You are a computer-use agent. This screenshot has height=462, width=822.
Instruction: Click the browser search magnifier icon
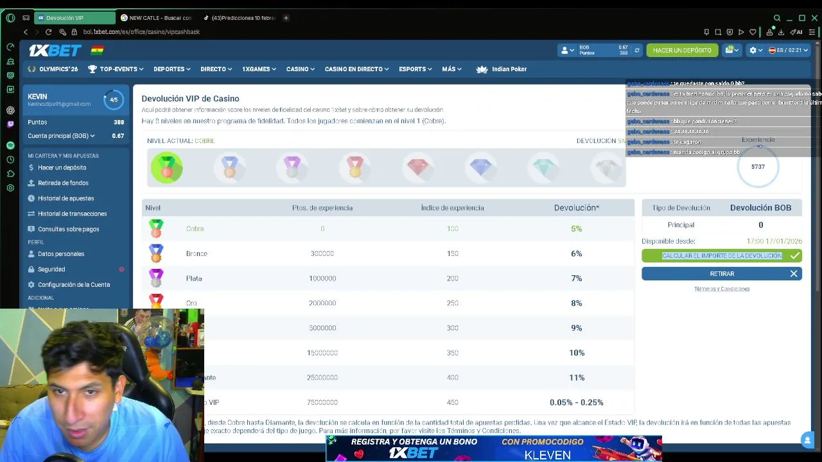777,18
